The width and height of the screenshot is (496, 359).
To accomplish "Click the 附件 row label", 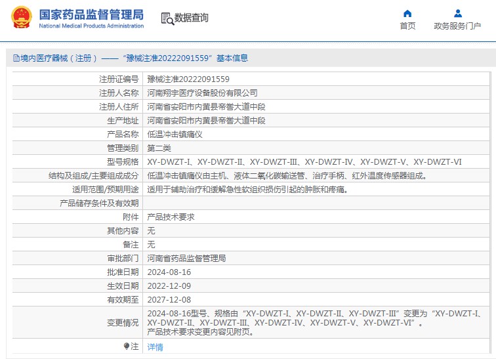I will (131, 217).
